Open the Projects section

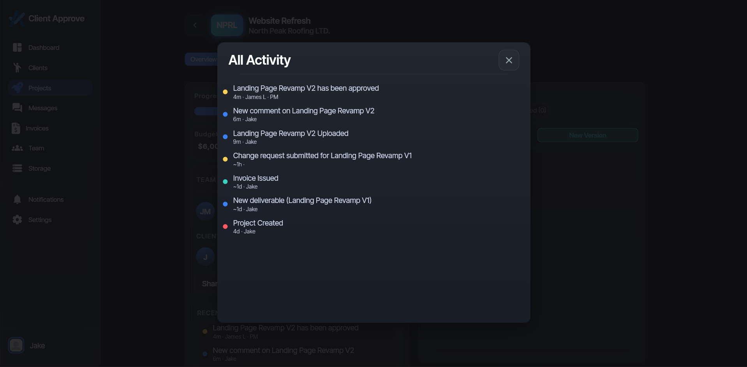tap(40, 88)
